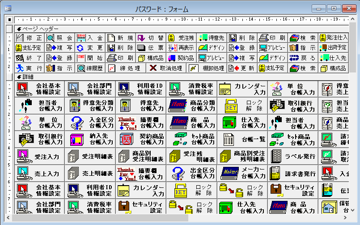Select the 締履歴 icon button

(x=90, y=68)
